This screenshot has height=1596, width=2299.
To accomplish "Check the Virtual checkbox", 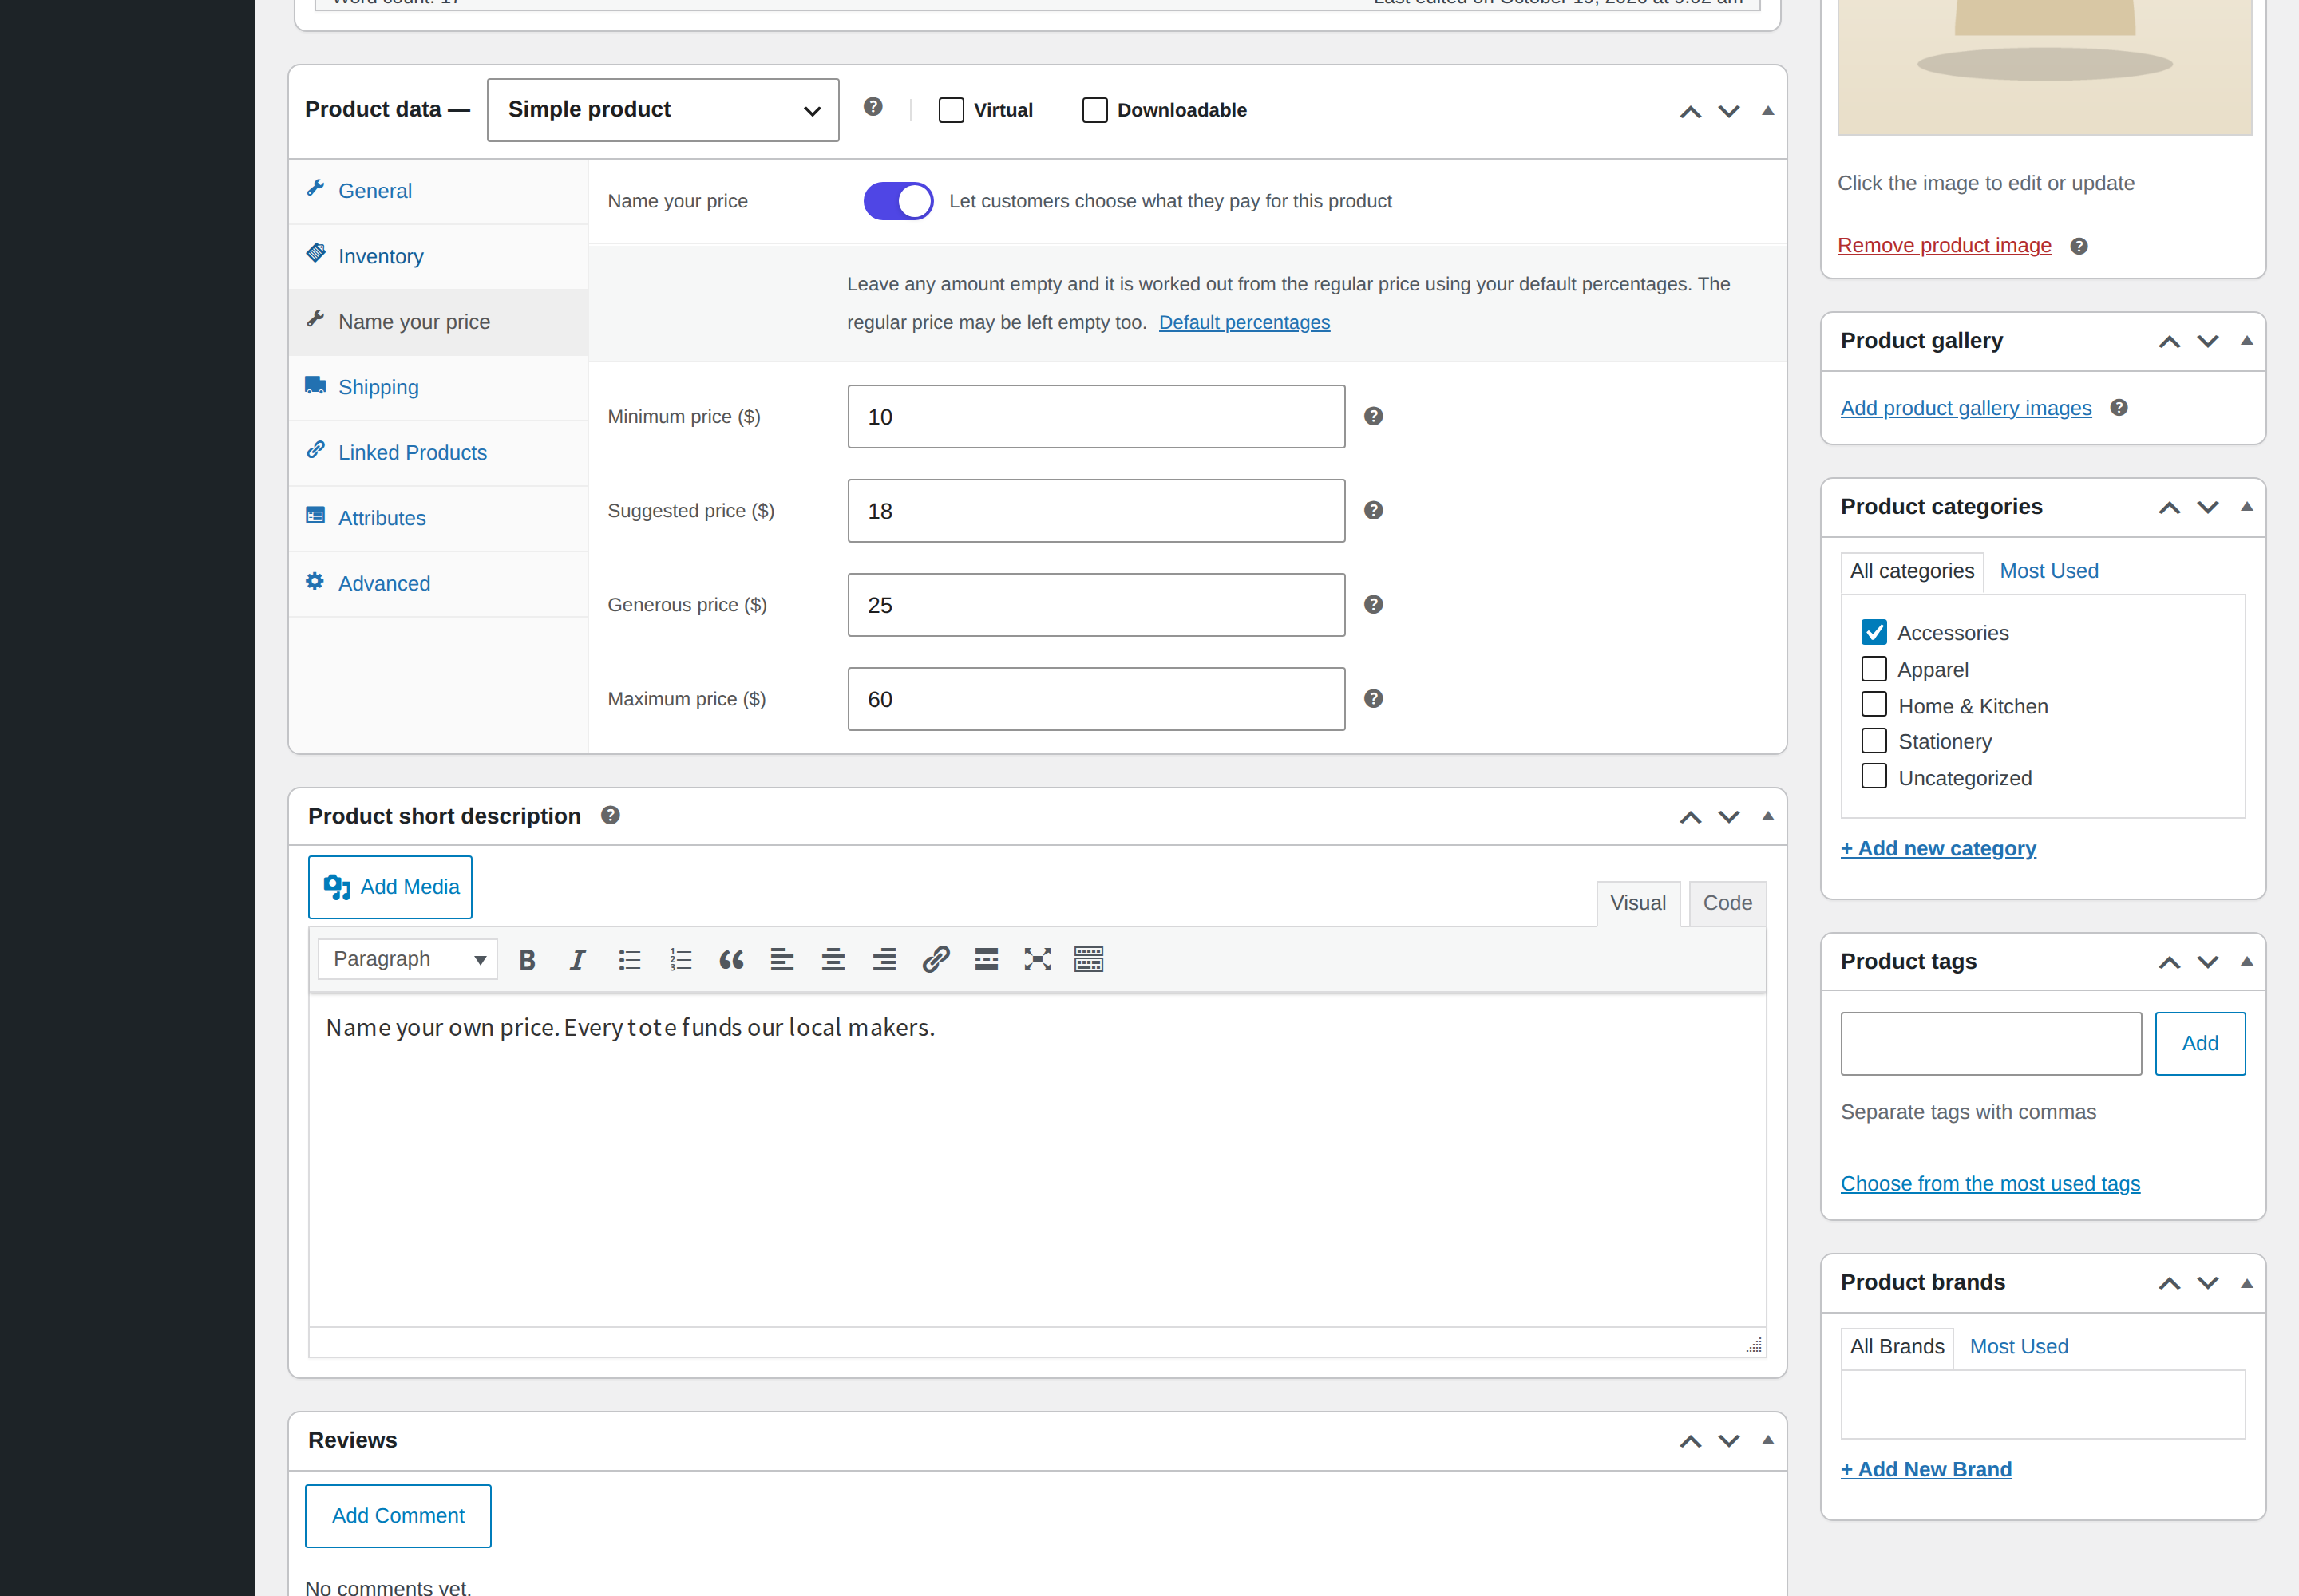I will pyautogui.click(x=952, y=110).
